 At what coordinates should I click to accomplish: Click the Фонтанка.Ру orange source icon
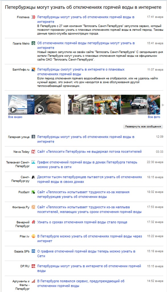(x=33, y=207)
